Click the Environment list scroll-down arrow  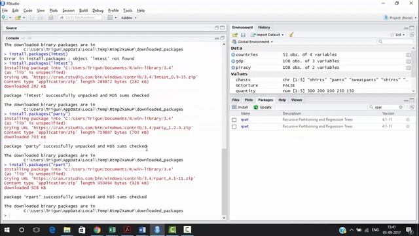413,91
